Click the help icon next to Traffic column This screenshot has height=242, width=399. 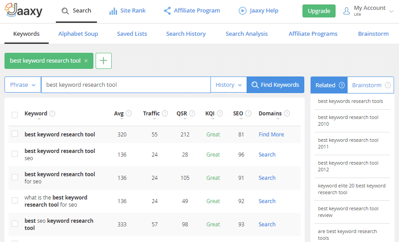click(165, 113)
